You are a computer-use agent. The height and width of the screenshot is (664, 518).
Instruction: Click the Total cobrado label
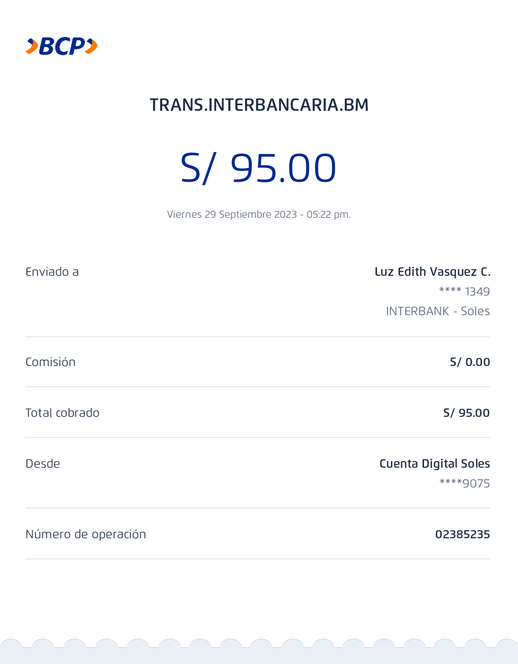[62, 413]
